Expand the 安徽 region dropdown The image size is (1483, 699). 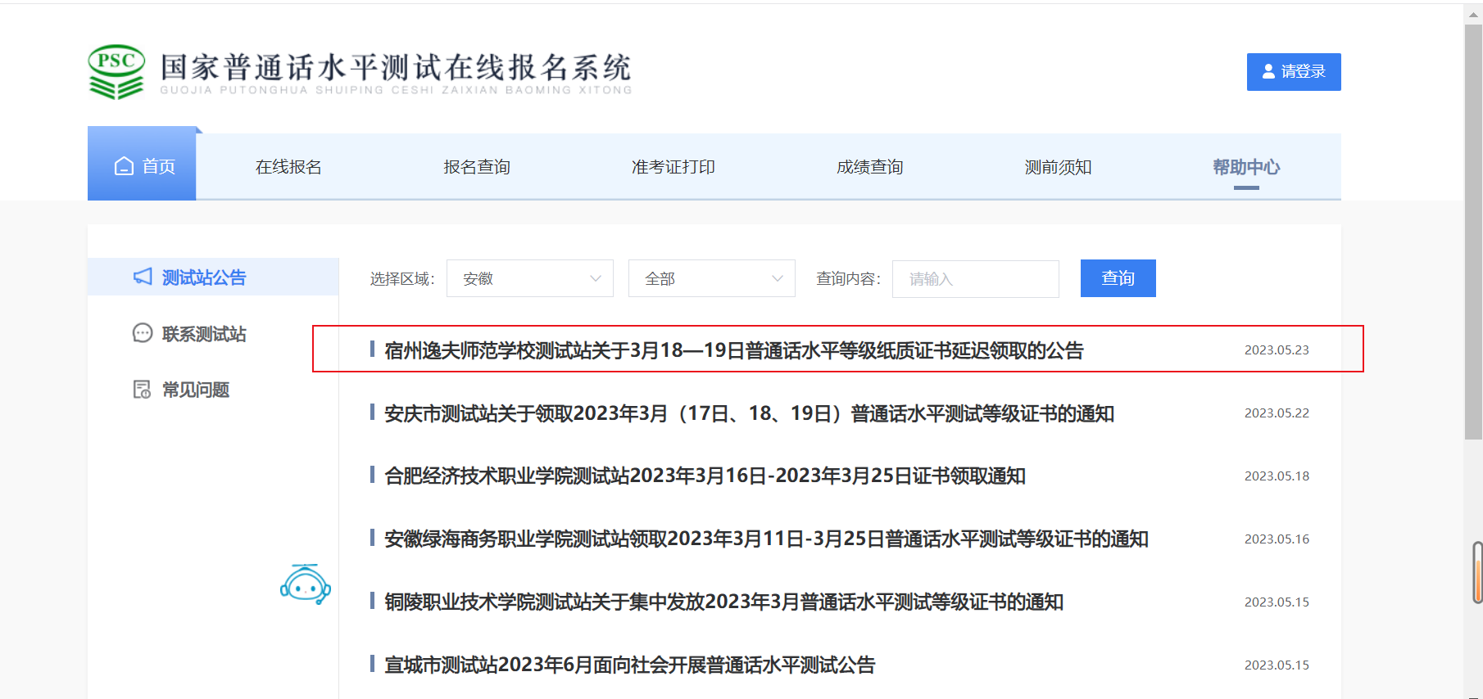pos(529,278)
